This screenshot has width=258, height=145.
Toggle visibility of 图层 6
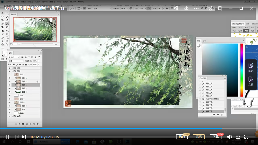click(9, 102)
